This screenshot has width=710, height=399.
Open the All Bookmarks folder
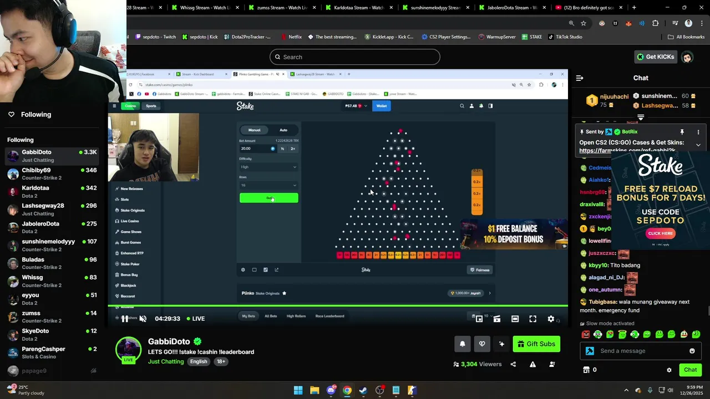[x=686, y=37]
